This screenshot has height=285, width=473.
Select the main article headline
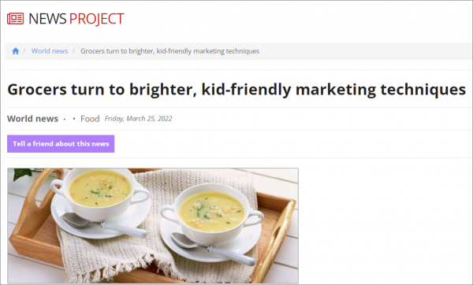(236, 90)
